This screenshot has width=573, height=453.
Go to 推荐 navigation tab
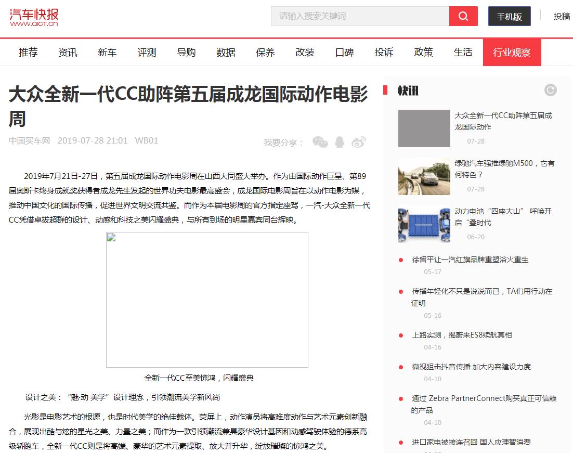pyautogui.click(x=28, y=53)
